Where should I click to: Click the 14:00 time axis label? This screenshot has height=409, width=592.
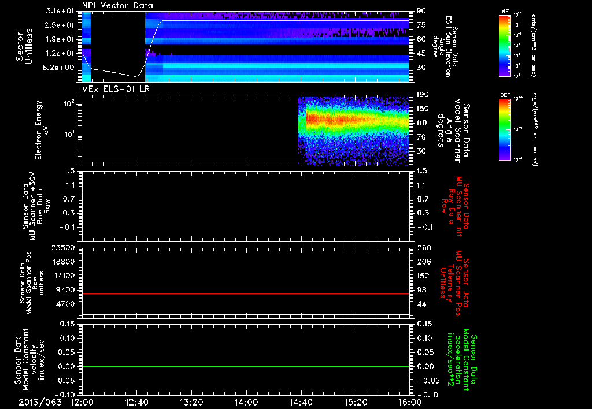[x=246, y=402]
